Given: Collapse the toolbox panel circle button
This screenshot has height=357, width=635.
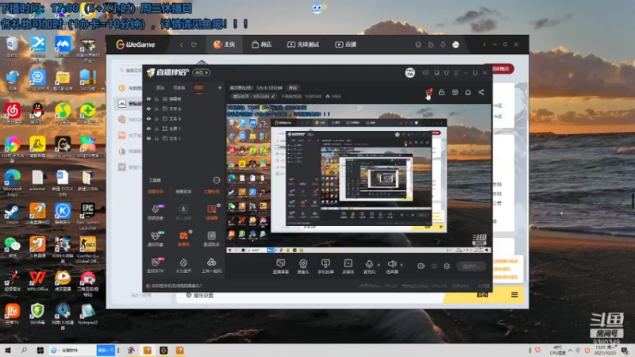Looking at the screenshot, I should click(x=217, y=180).
